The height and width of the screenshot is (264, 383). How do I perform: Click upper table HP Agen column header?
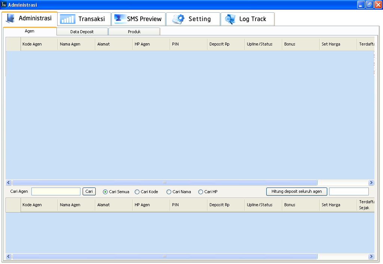pos(151,44)
